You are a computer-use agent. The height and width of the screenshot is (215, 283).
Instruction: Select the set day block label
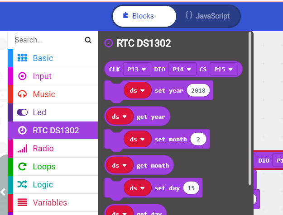coord(167,188)
